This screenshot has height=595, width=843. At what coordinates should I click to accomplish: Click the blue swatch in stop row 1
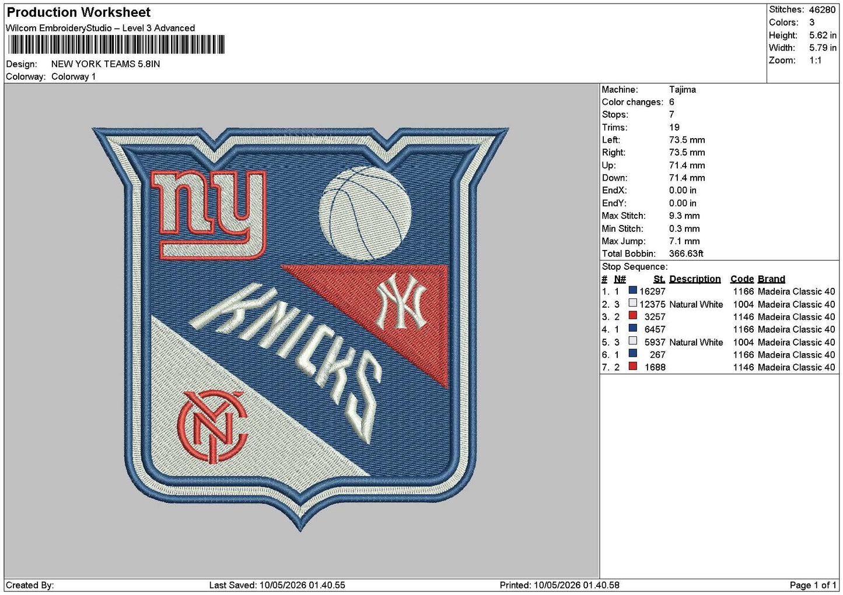coord(632,290)
